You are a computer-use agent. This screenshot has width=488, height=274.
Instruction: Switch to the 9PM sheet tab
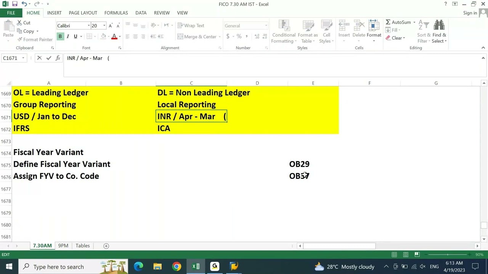coord(63,245)
